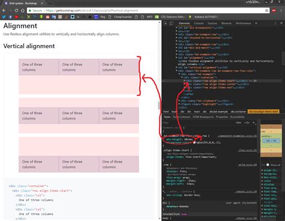This screenshot has height=221, width=285.
Task: Expand the figure class highlight node
Action: [179, 104]
